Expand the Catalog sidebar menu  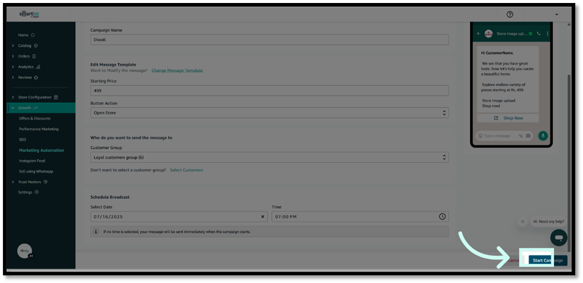click(13, 46)
